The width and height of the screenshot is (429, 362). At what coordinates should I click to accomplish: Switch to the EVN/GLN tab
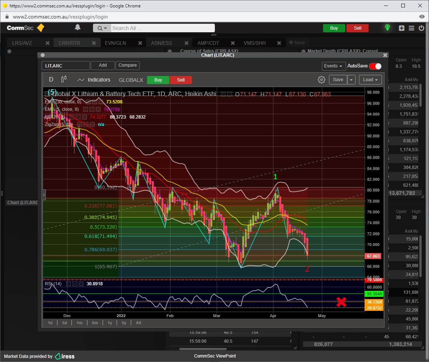[115, 43]
